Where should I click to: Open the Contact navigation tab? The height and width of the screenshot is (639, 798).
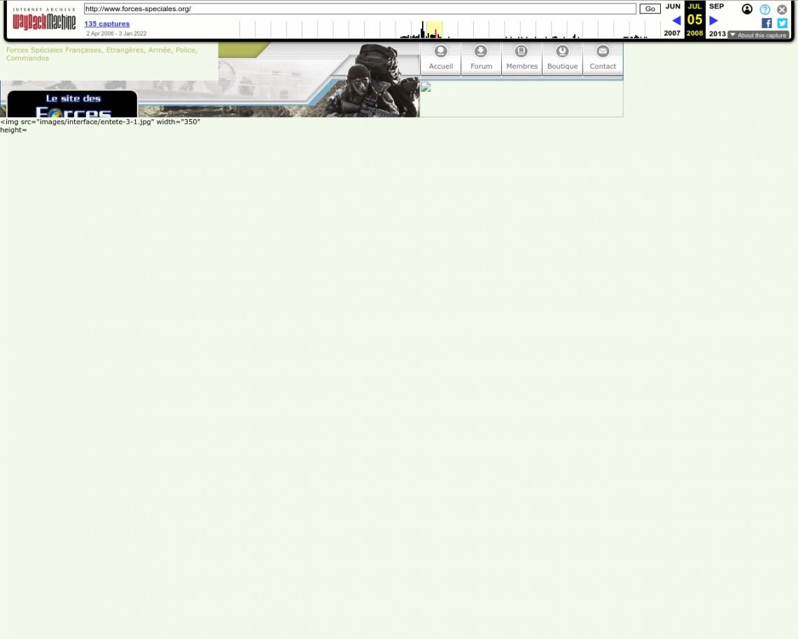click(603, 59)
